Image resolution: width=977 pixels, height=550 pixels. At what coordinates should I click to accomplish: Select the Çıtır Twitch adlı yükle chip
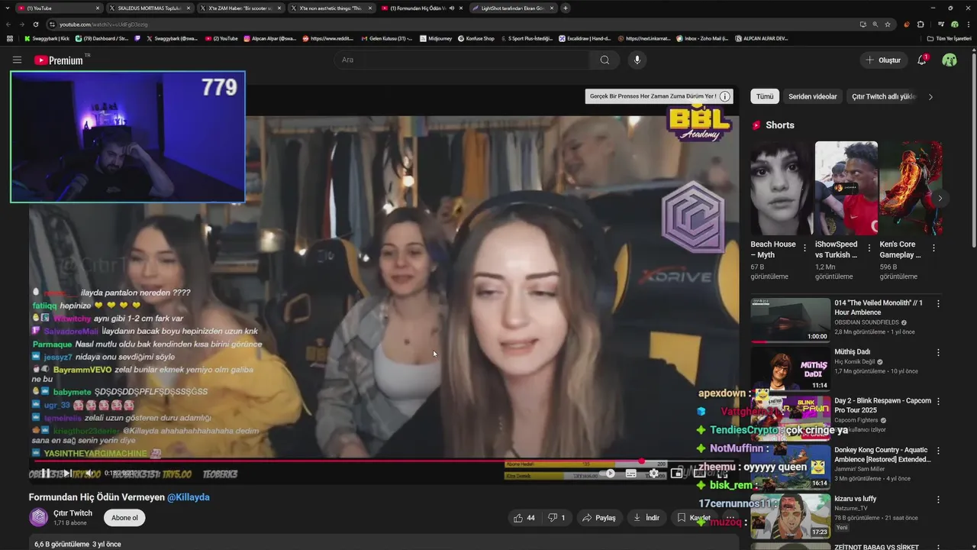coord(884,96)
